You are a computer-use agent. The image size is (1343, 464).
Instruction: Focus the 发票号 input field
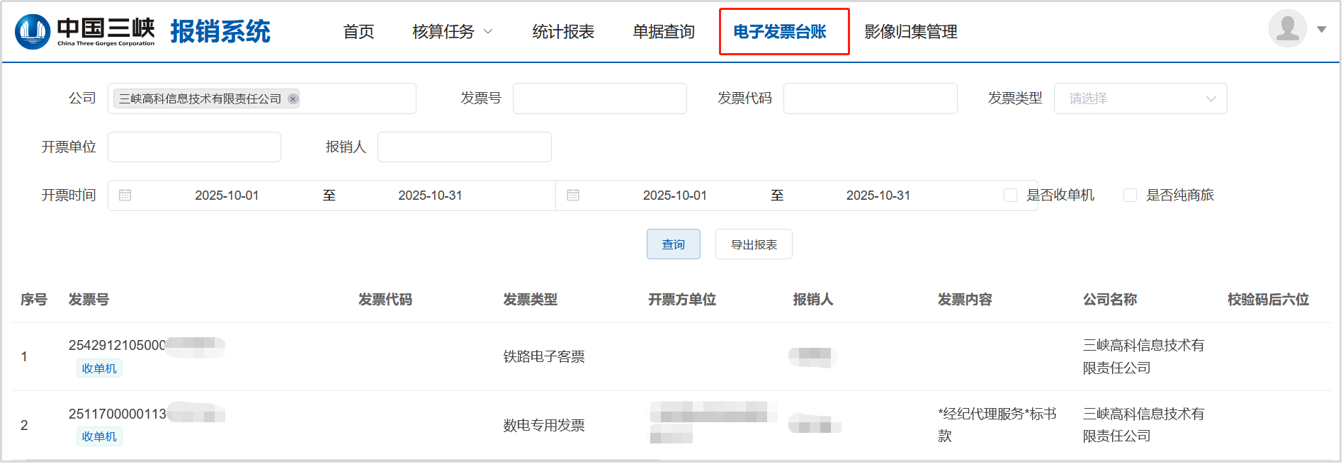[x=599, y=98]
